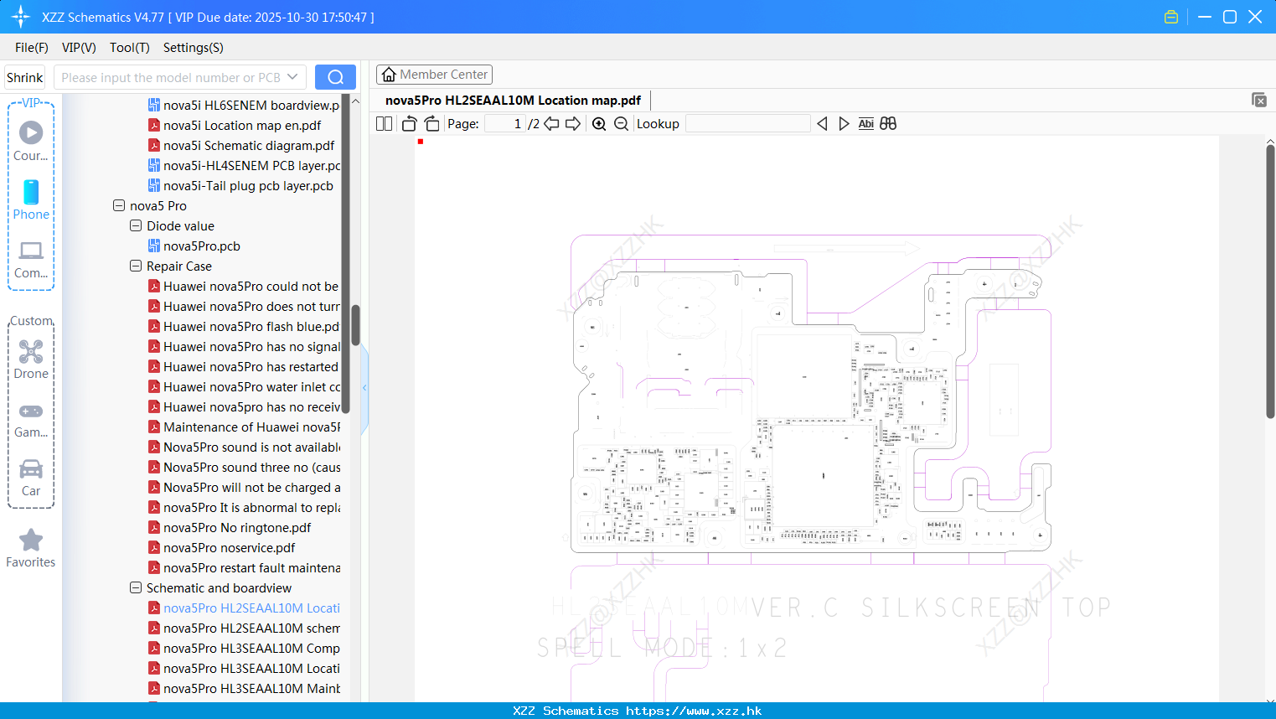The width and height of the screenshot is (1276, 719).
Task: Open nova5Pro restart fault maintenance
Action: pos(244,567)
